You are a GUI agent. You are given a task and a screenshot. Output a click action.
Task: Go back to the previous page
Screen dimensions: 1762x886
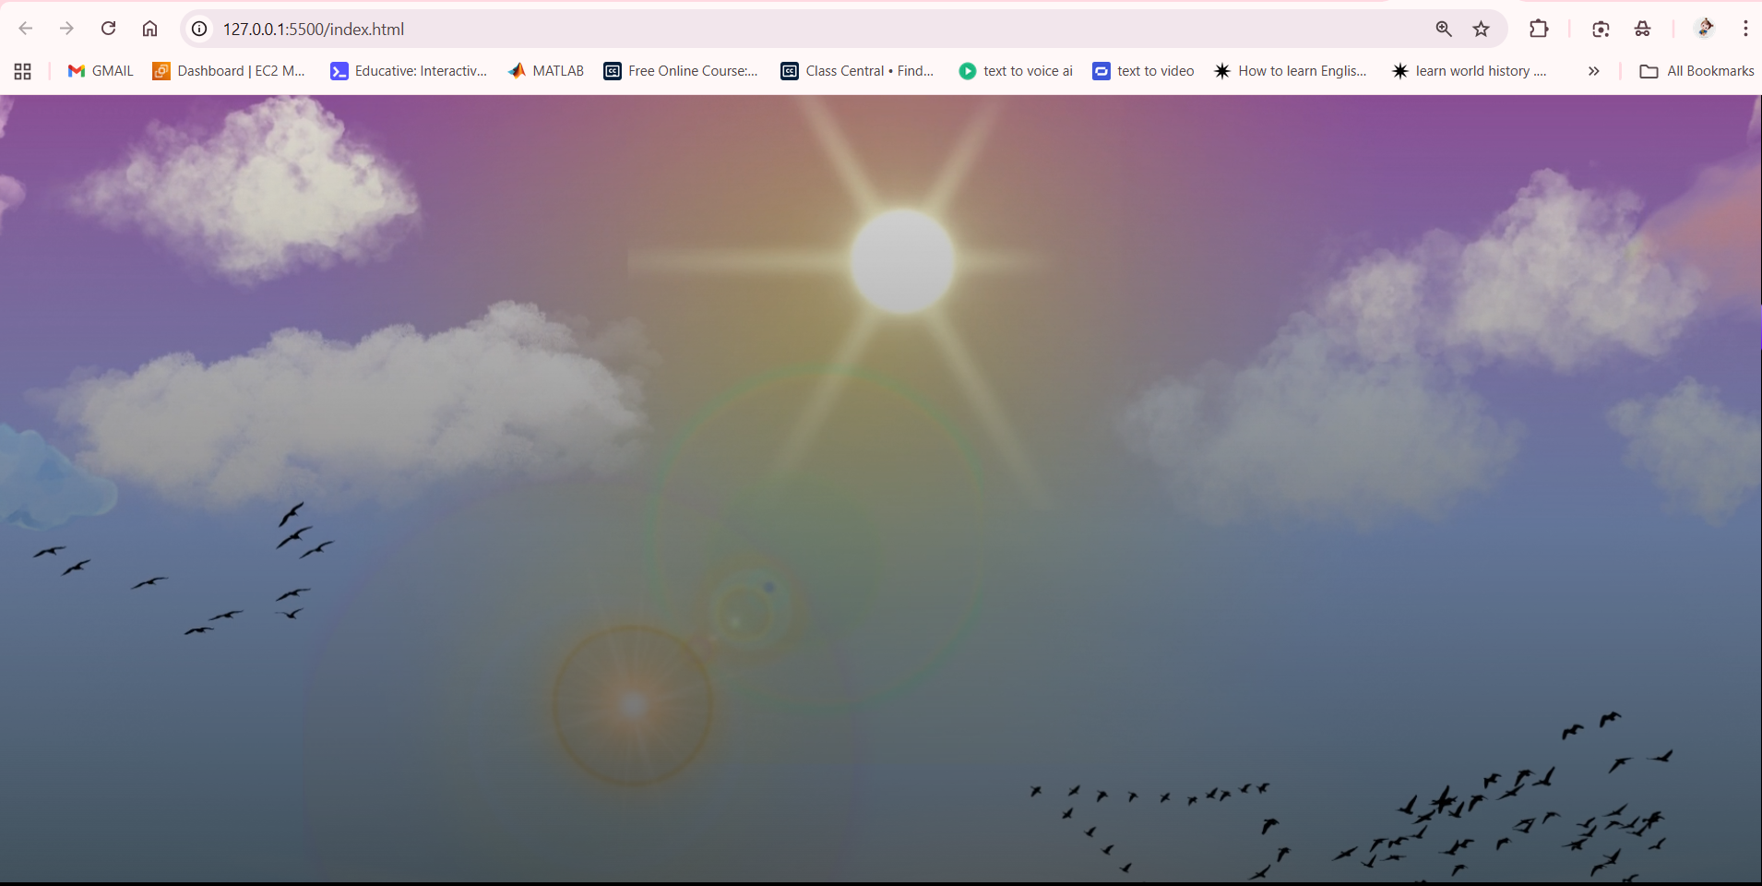point(26,29)
